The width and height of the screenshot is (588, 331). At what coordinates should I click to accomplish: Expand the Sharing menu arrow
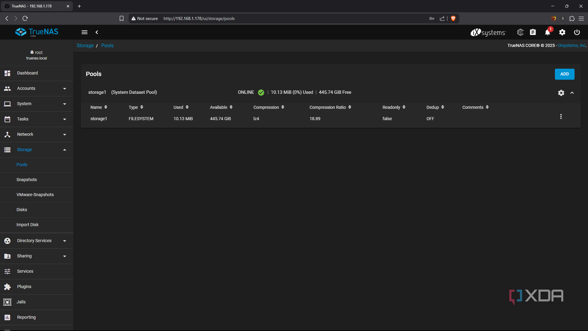pos(65,256)
